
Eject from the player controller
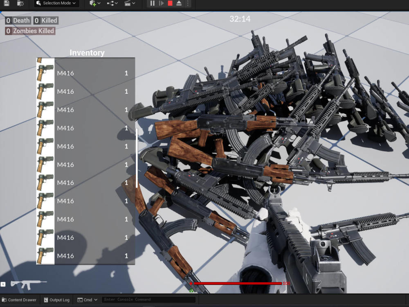tap(179, 3)
